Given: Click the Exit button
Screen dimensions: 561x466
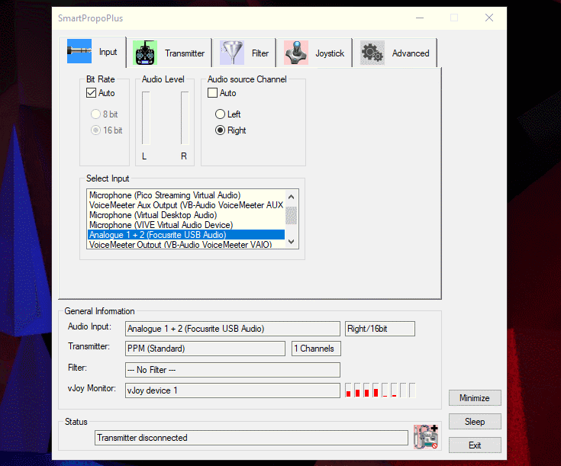Looking at the screenshot, I should 475,445.
